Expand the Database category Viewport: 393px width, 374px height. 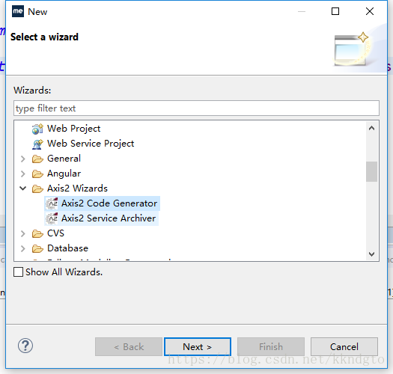22,248
